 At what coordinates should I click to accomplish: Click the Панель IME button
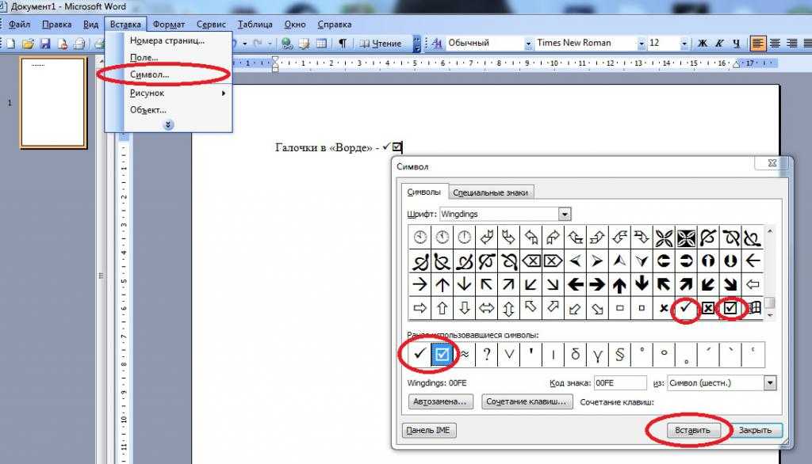coord(428,431)
